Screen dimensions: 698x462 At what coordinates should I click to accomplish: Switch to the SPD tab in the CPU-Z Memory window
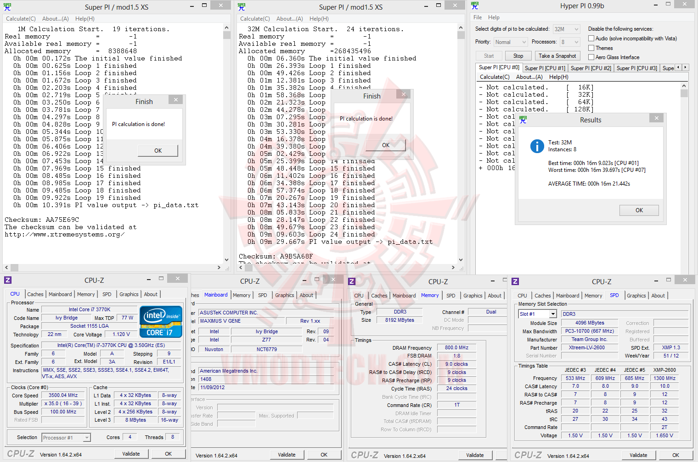tap(451, 296)
